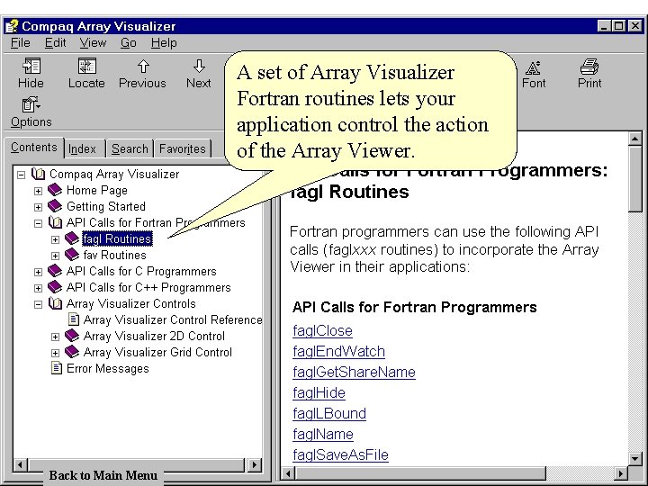Screen dimensions: 648x486
Task: Open the View menu
Action: pyautogui.click(x=93, y=42)
